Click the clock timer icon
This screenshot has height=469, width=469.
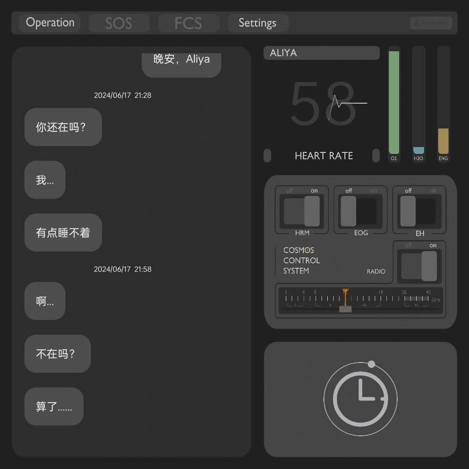click(x=361, y=399)
